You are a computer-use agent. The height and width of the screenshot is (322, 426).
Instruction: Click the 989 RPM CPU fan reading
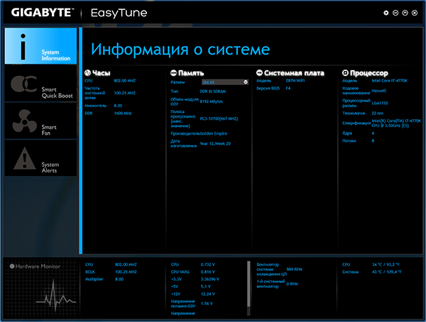pos(294,270)
